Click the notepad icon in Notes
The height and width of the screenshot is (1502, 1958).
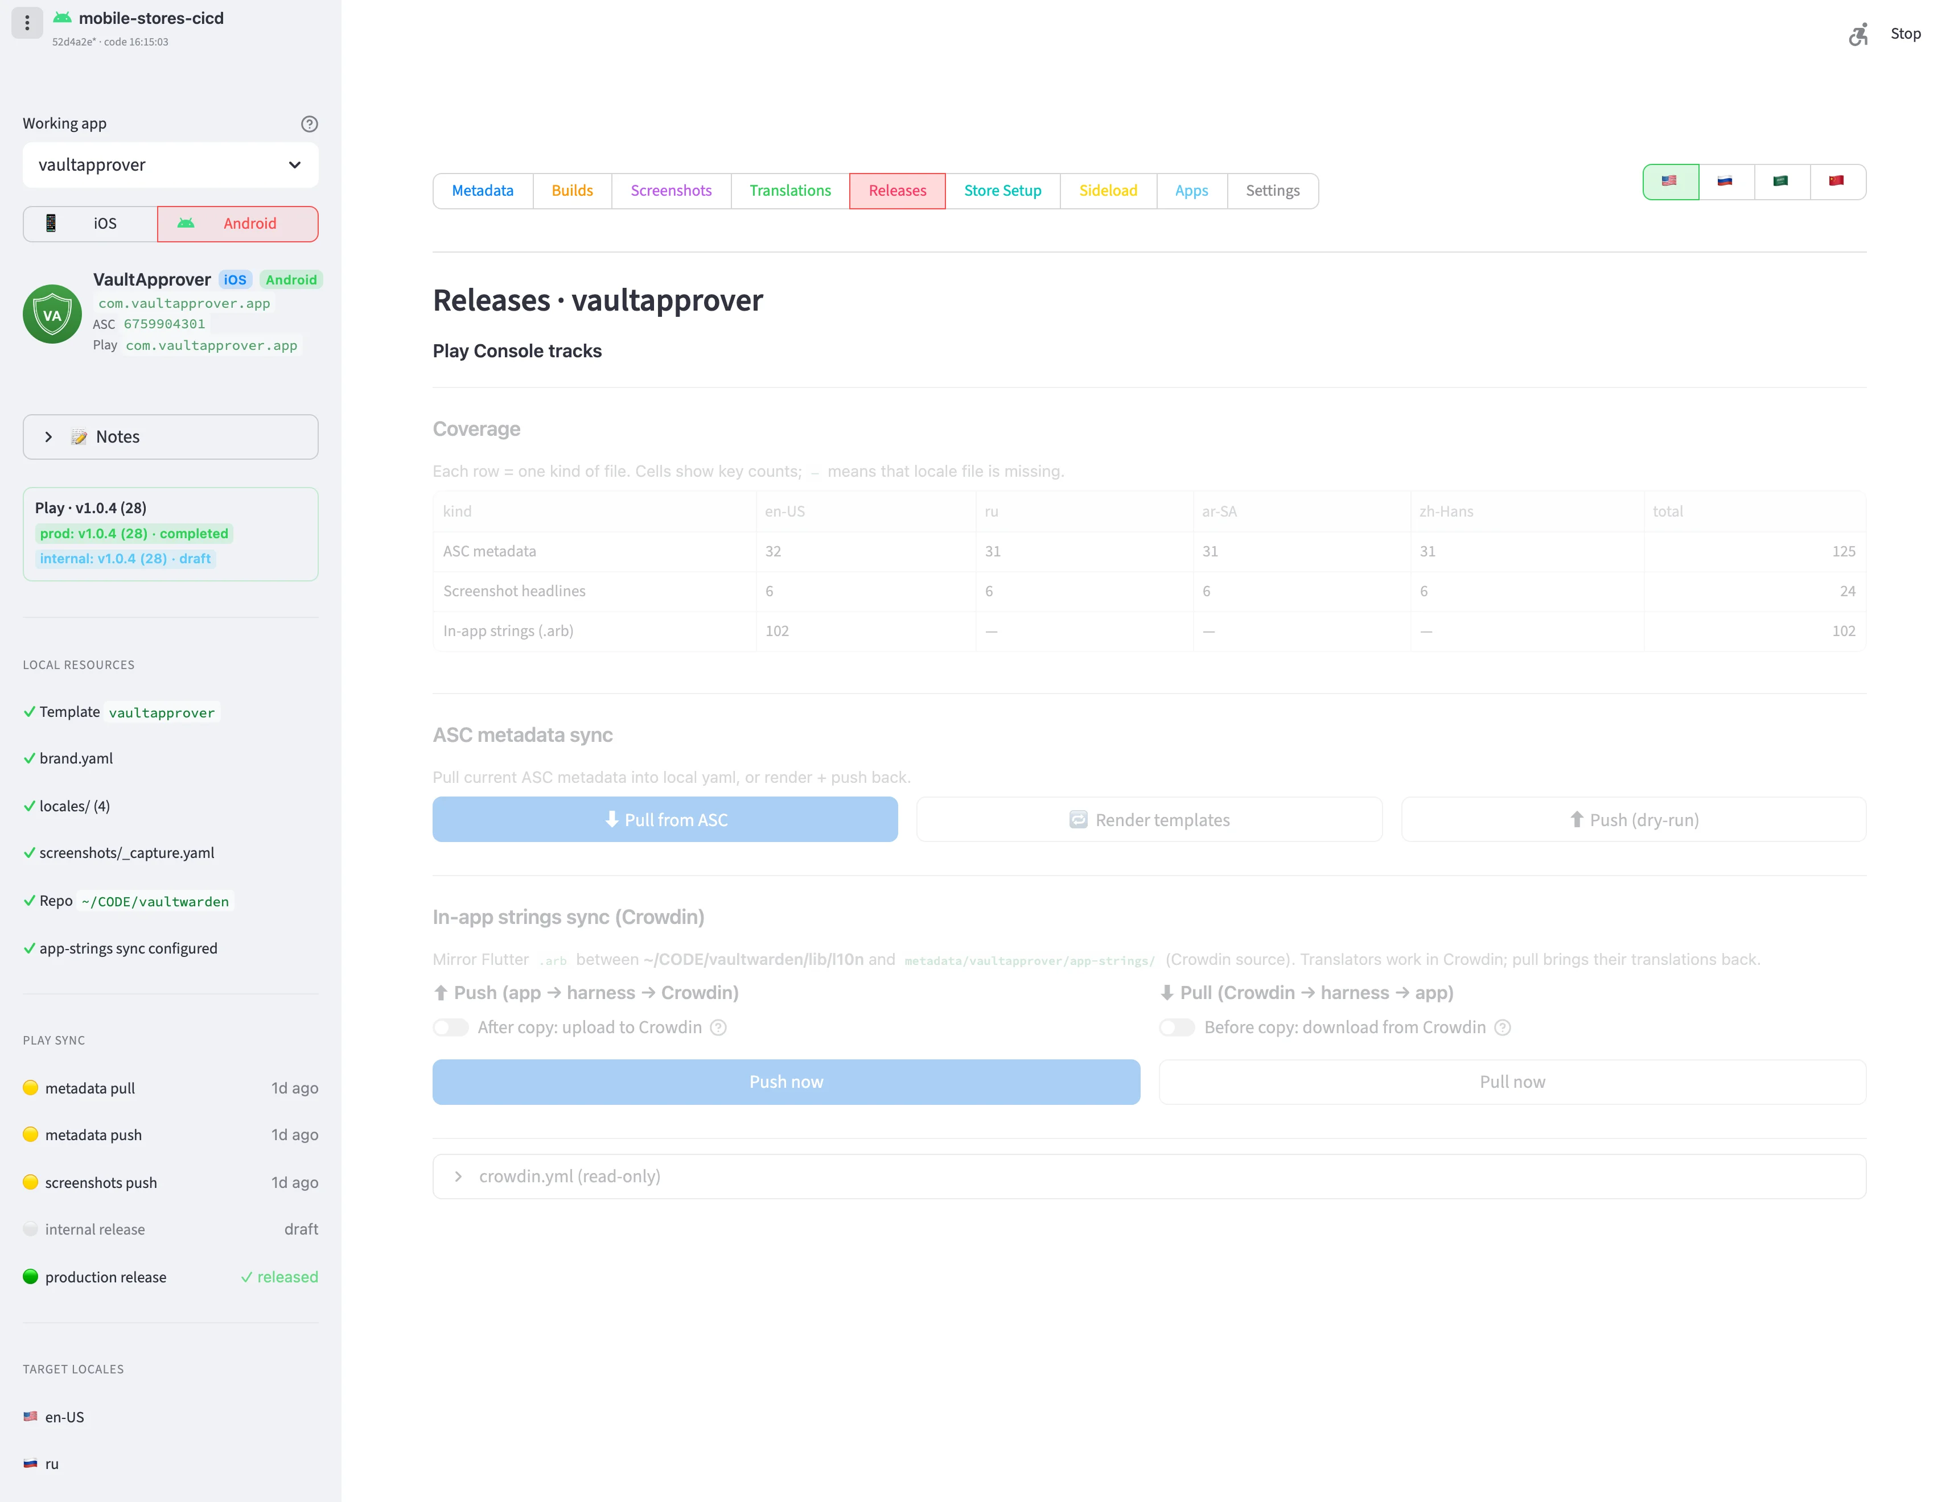80,437
